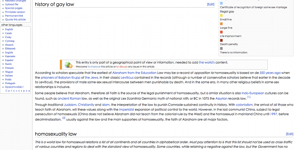Click the red Life imprisonment legend swatch
This screenshot has width=296, height=150.
point(221,32)
